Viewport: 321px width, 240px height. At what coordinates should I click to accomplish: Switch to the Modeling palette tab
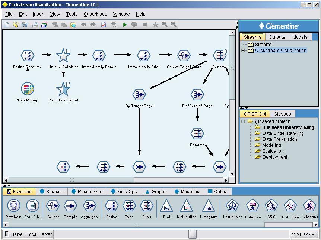click(x=187, y=192)
